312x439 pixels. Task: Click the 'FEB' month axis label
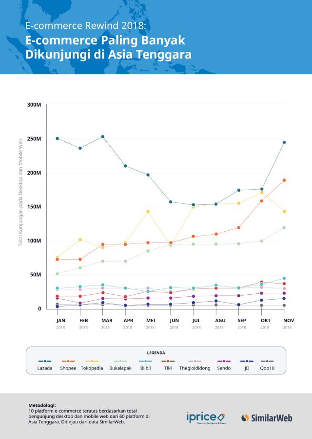point(83,321)
